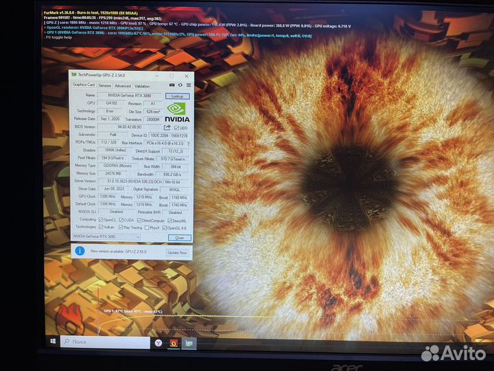Viewport: 494px width, 371px height.
Task: Click the Device ID value field
Action: click(169, 135)
